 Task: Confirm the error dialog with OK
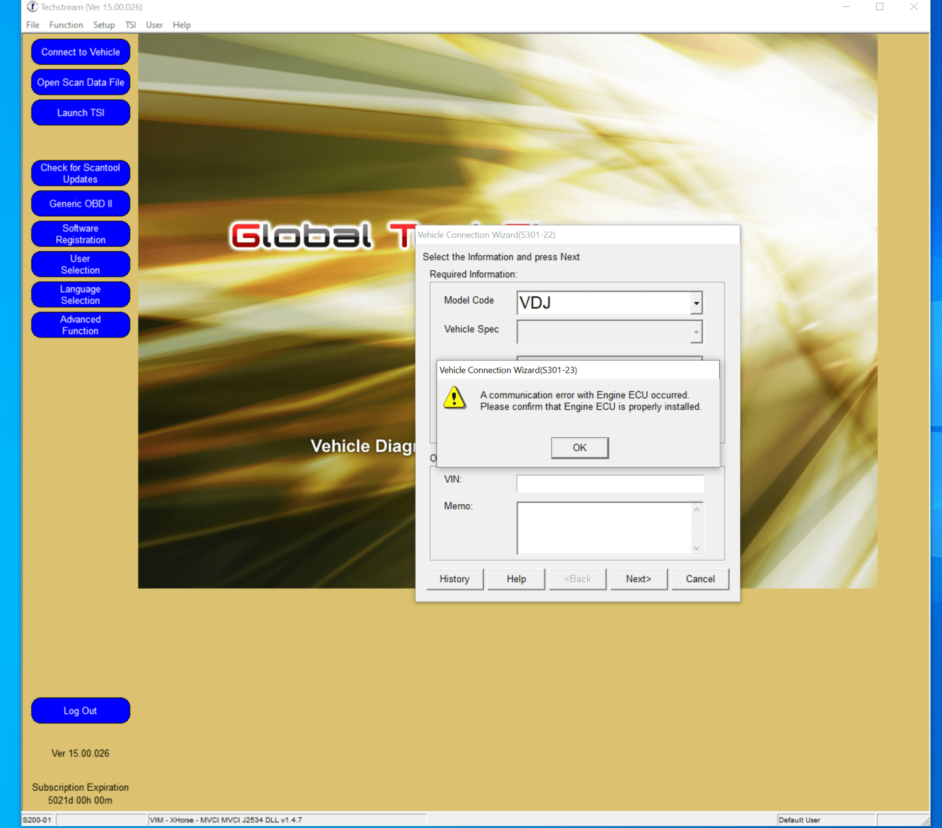579,448
